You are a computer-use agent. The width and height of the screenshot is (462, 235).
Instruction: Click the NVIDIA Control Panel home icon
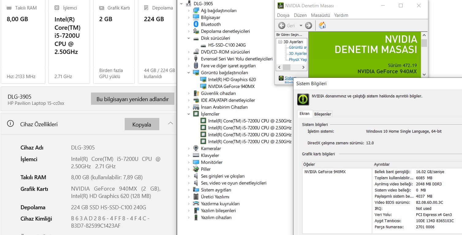point(322,25)
